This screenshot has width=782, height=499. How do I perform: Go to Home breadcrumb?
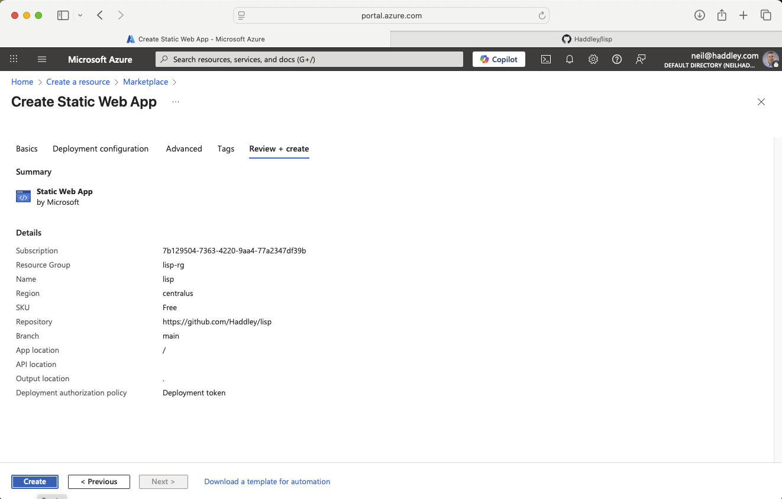(x=22, y=82)
